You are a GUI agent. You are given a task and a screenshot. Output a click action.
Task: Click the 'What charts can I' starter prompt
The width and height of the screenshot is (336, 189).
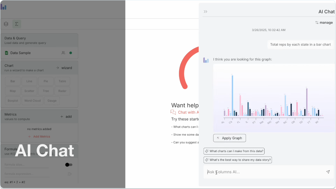click(185, 127)
